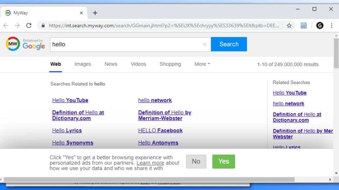This screenshot has height=190, width=339.
Task: Open hello network in Related Searches sidebar
Action: tap(288, 104)
